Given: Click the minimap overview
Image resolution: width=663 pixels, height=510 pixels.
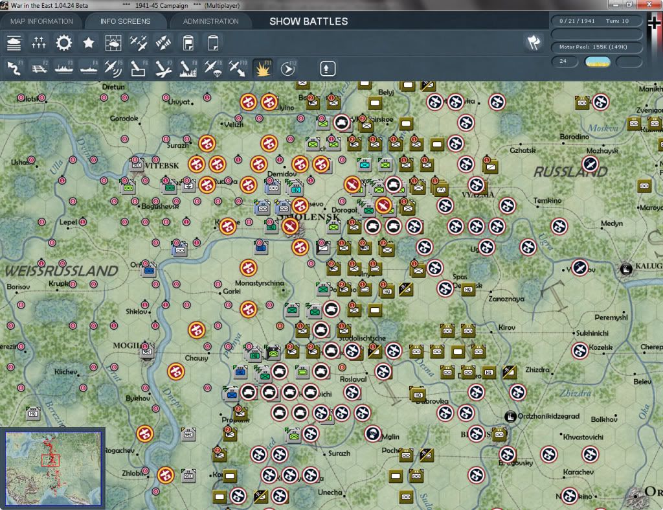Looking at the screenshot, I should click(53, 468).
